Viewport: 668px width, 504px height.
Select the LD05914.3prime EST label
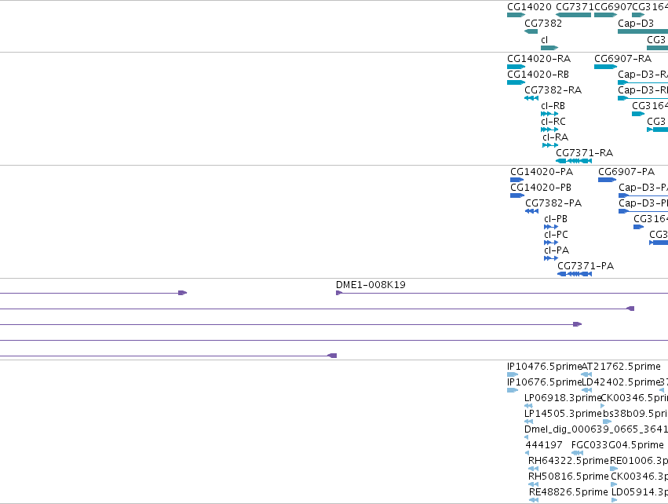click(x=640, y=492)
